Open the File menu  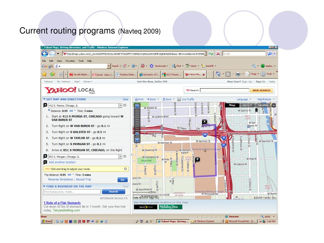pyautogui.click(x=44, y=61)
